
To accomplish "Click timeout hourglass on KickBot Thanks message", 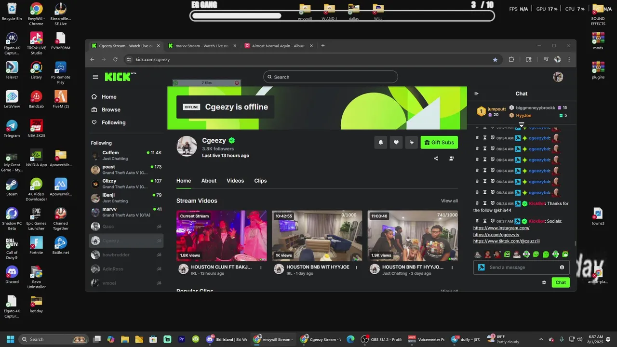I will coord(485,203).
